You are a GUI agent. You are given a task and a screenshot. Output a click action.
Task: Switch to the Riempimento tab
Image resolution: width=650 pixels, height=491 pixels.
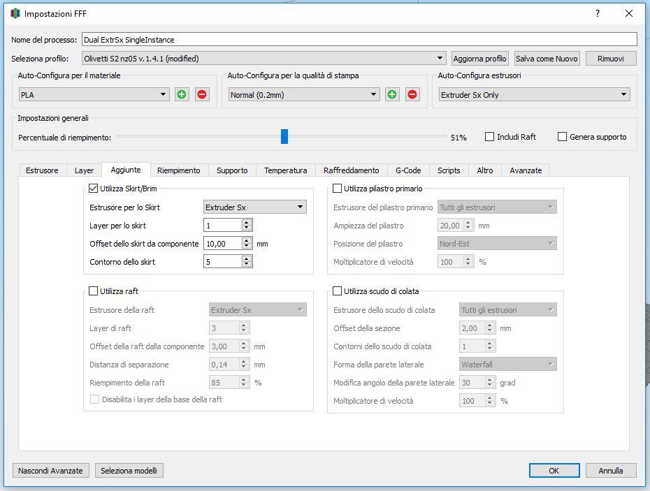coord(178,170)
